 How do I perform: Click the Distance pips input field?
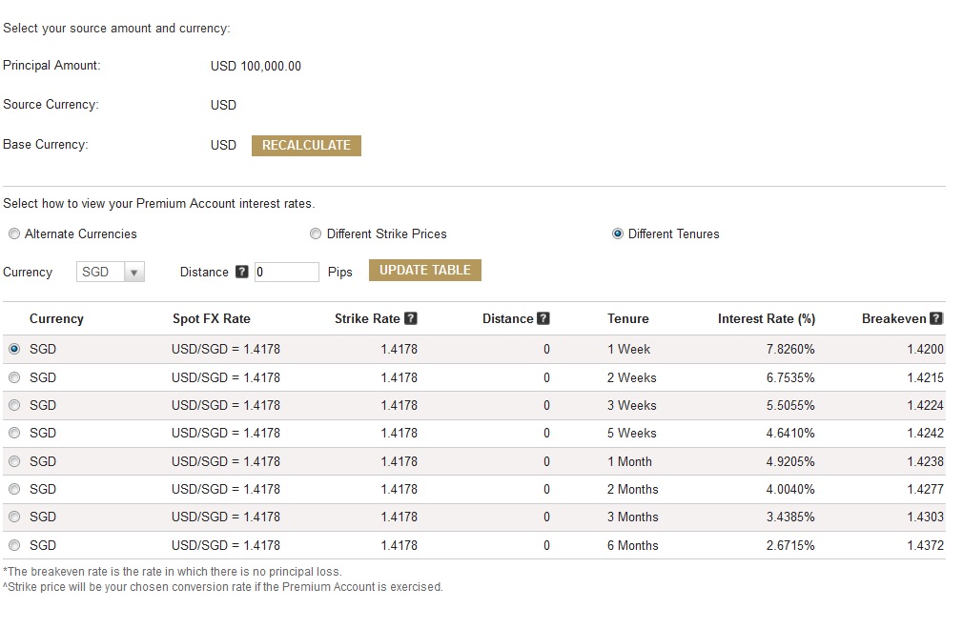click(286, 272)
